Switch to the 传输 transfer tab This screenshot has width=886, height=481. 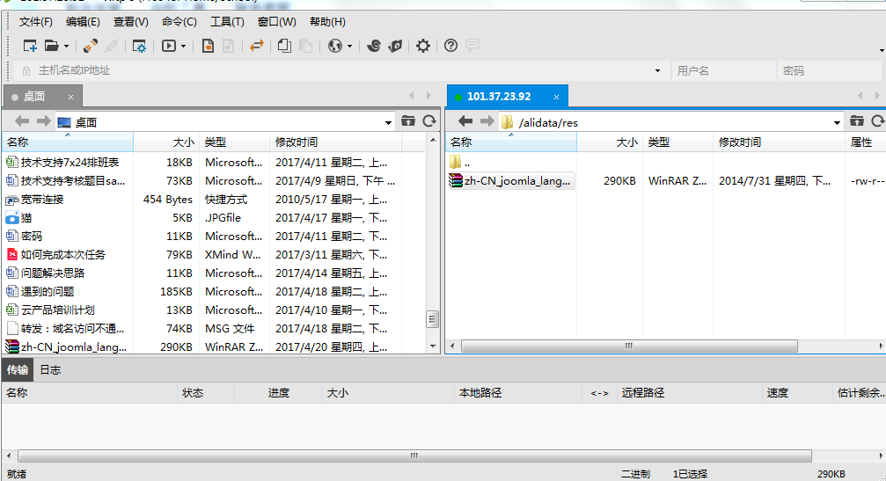[18, 370]
